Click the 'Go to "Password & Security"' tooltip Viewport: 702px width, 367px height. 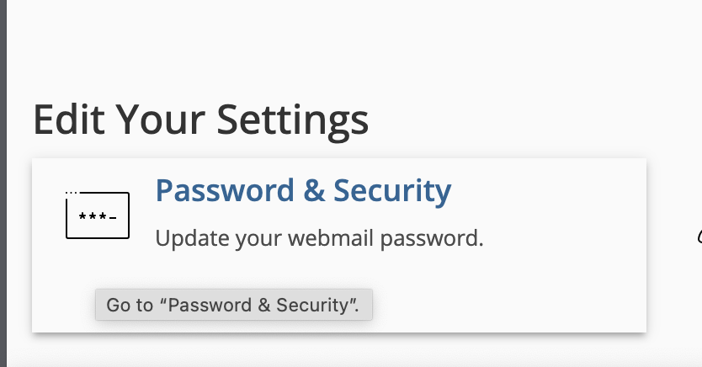click(234, 305)
